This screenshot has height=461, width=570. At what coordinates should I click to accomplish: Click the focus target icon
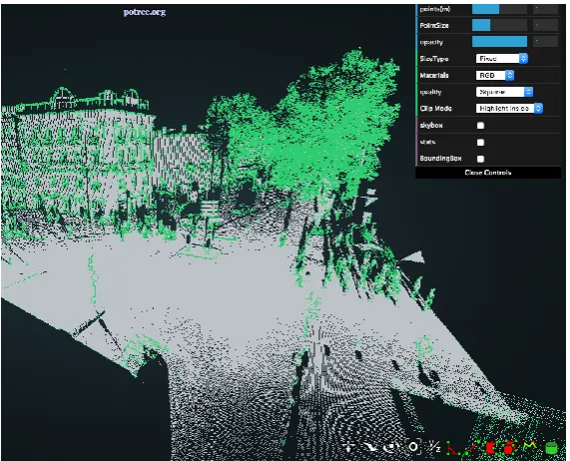[413, 447]
